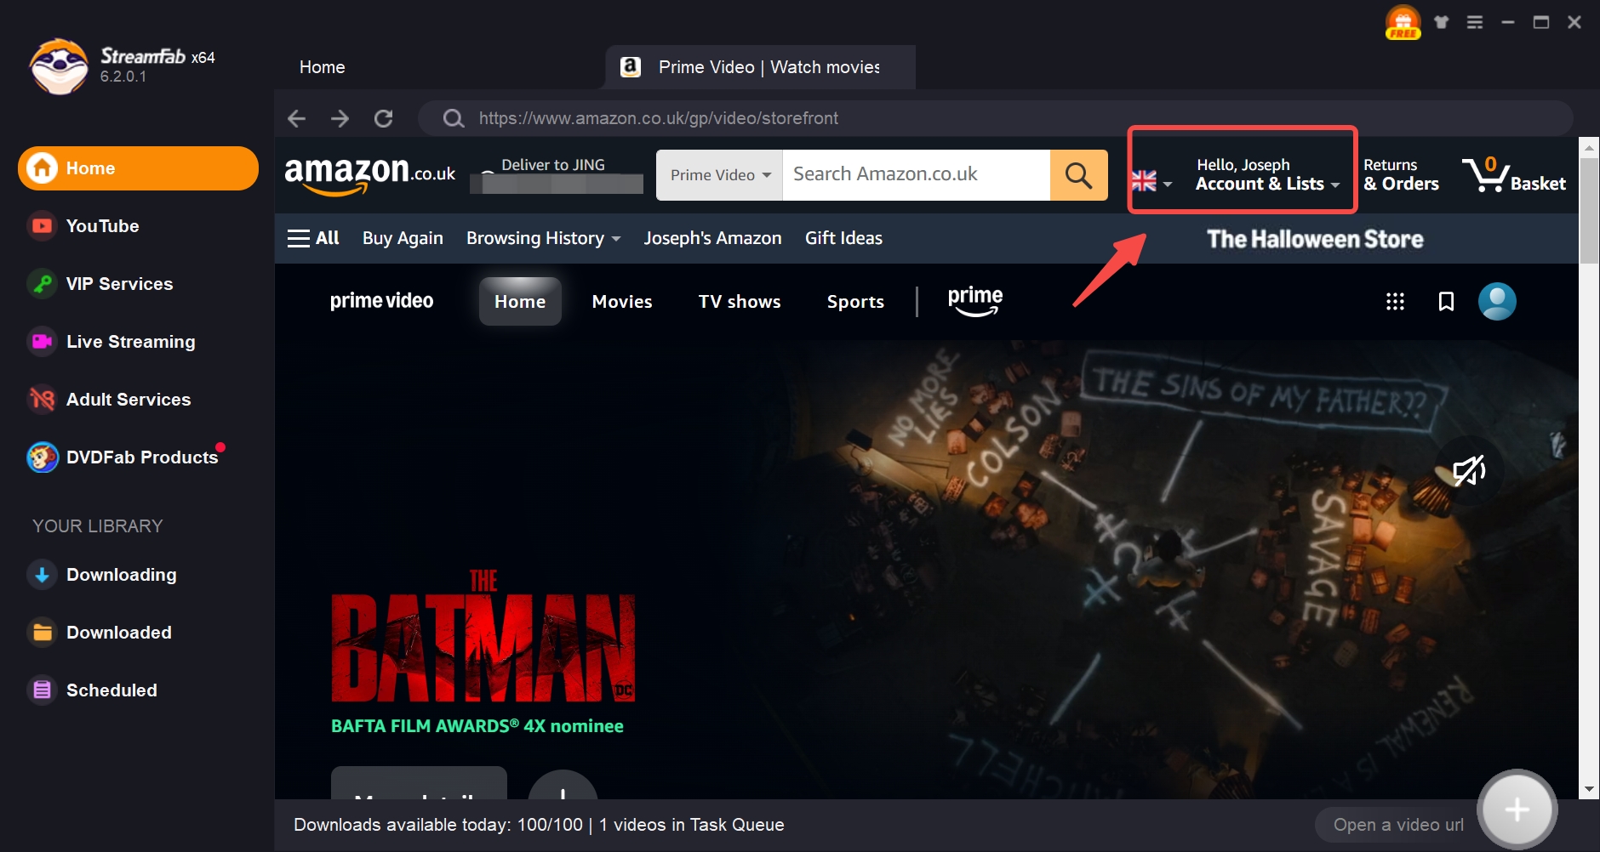Go back in the browser
Viewport: 1600px width, 852px height.
tap(296, 118)
